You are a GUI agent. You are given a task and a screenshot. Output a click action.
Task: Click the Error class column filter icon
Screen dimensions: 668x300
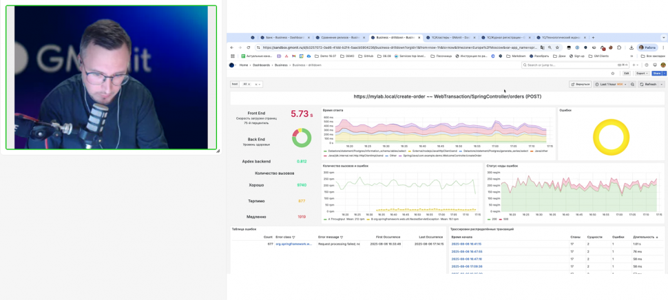(x=294, y=237)
